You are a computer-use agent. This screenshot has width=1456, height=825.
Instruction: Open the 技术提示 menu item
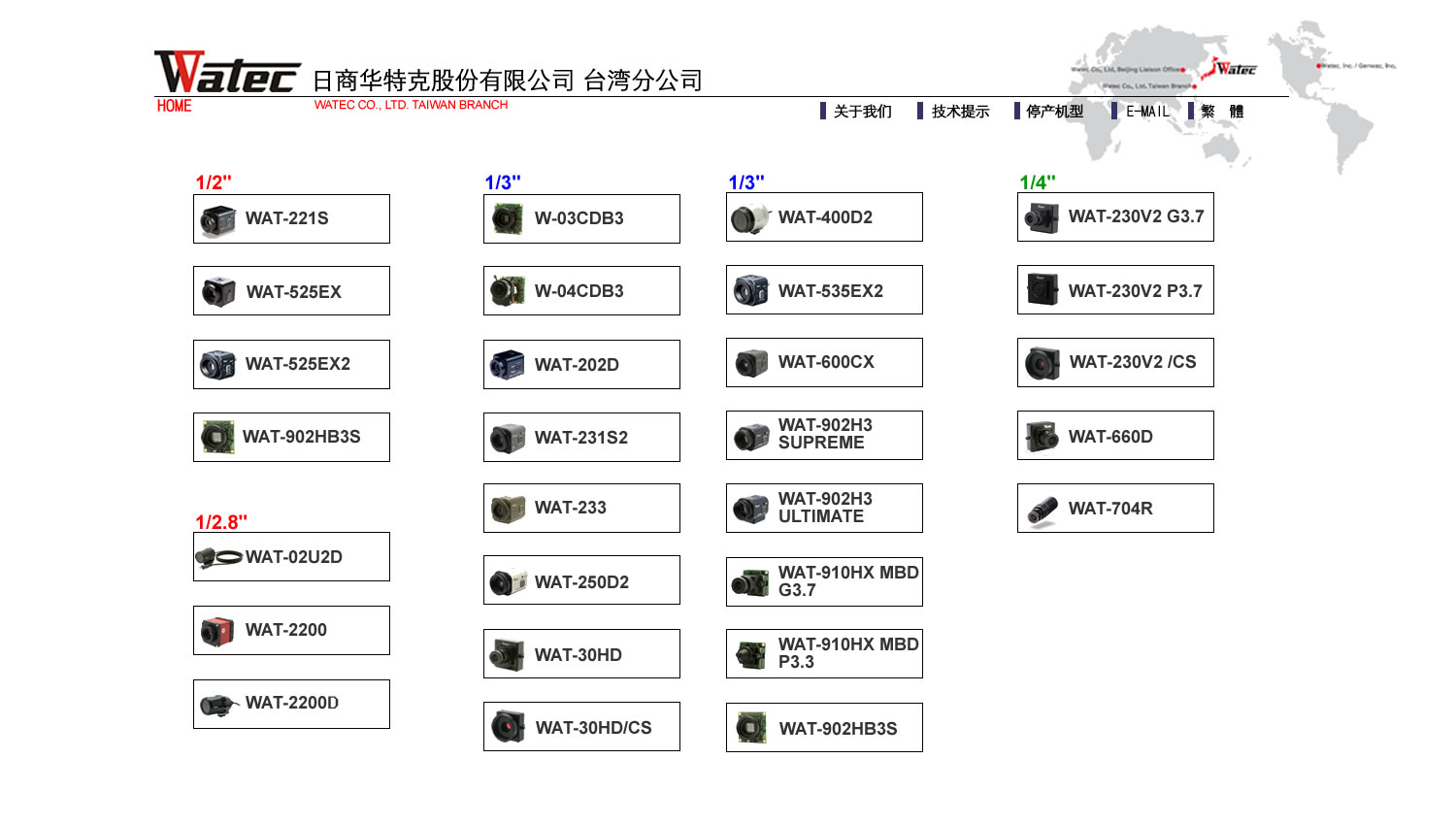pyautogui.click(x=960, y=112)
